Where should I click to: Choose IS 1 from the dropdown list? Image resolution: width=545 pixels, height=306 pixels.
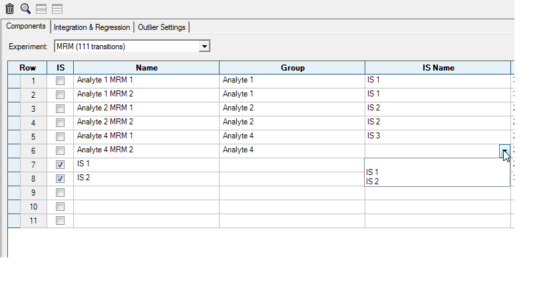tap(372, 172)
